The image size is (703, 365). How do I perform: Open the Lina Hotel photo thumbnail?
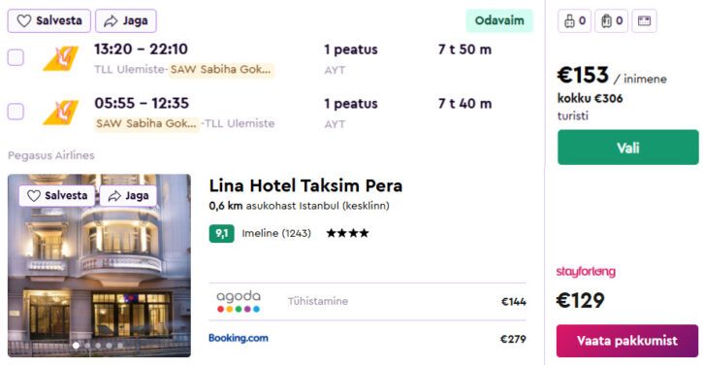point(99,265)
